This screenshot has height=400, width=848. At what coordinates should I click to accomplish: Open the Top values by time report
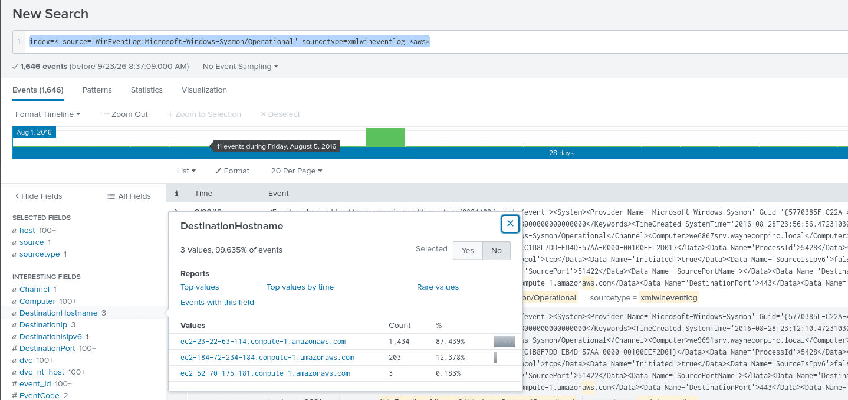click(300, 287)
